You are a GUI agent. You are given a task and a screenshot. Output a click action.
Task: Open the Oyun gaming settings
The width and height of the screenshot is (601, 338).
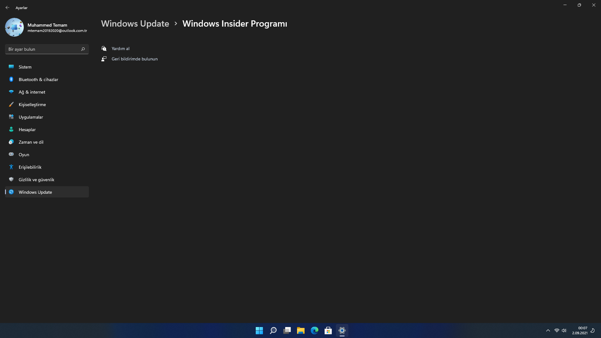(x=24, y=155)
